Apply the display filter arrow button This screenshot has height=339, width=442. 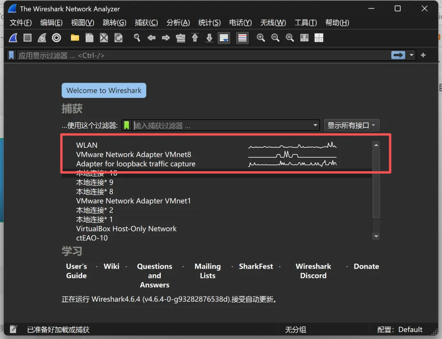coord(398,55)
